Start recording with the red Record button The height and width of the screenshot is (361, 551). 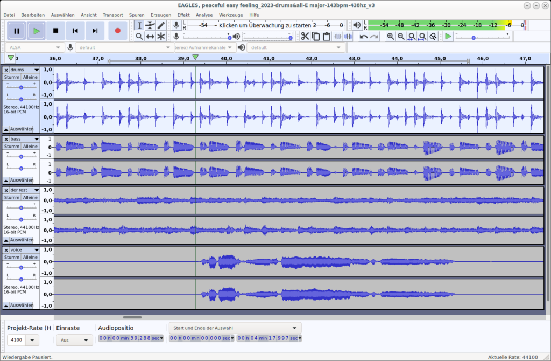[x=118, y=31]
